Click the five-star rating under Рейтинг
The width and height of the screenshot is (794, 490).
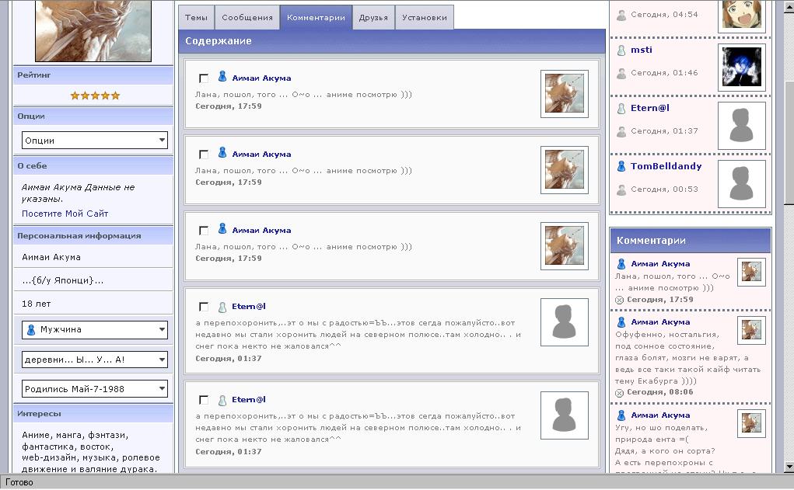click(x=95, y=96)
